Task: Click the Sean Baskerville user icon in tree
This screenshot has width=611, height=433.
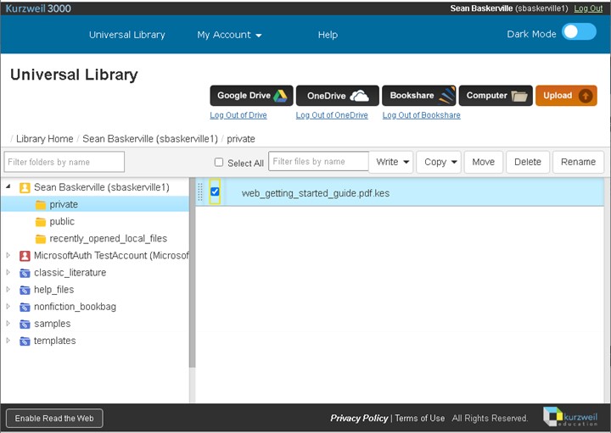Action: pos(25,188)
